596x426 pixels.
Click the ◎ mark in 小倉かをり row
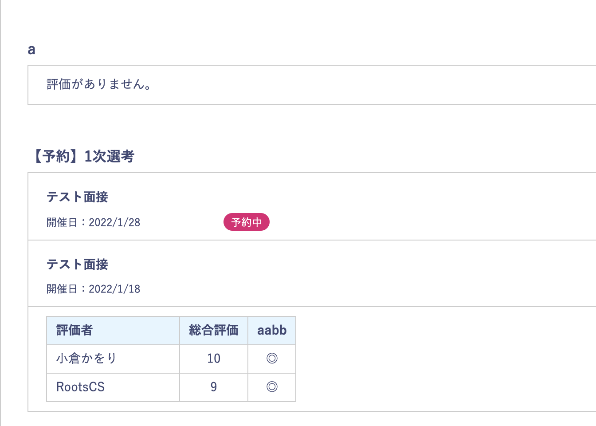tap(272, 359)
